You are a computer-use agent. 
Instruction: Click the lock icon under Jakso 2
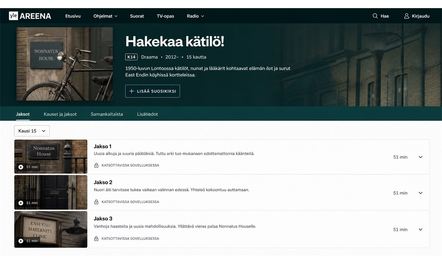[96, 202]
